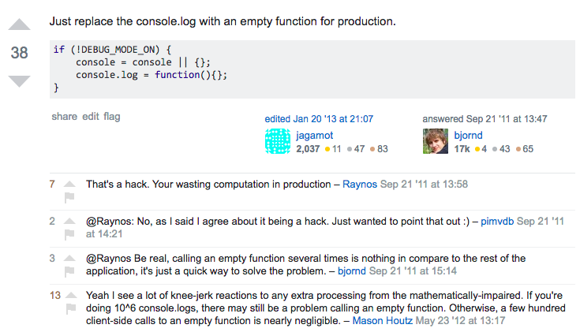Click the flag link under the answer
The width and height of the screenshot is (580, 332).
tap(112, 117)
